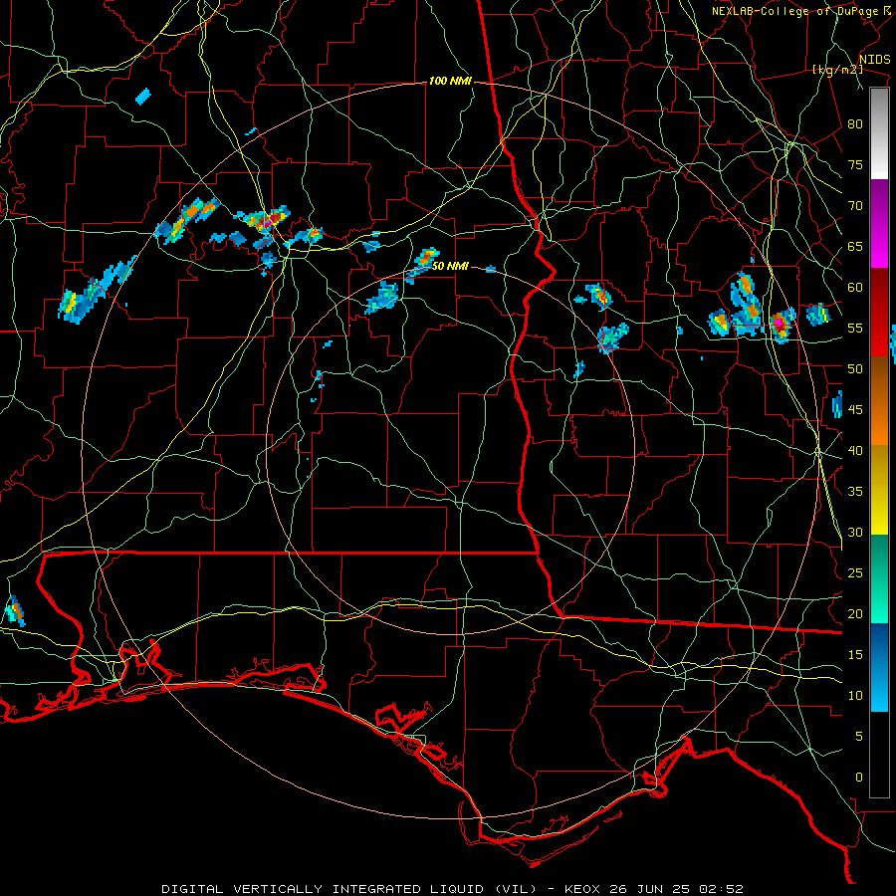Click the 25 value on the scale
The image size is (896, 896).
click(x=855, y=573)
